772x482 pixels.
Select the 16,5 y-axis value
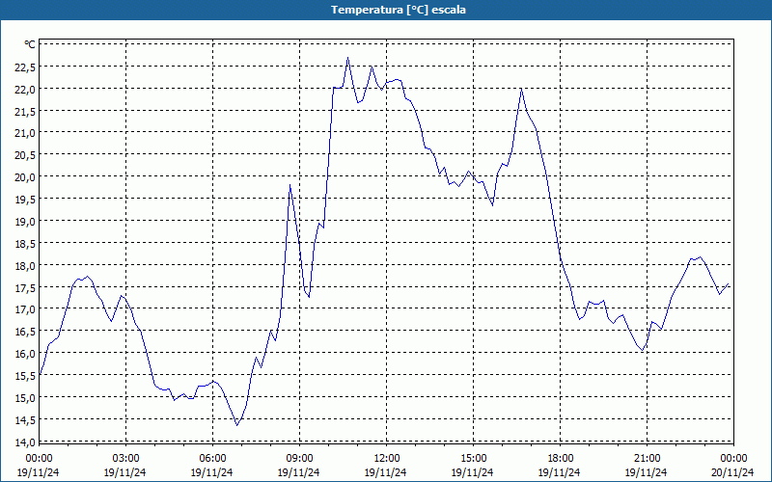(25, 332)
